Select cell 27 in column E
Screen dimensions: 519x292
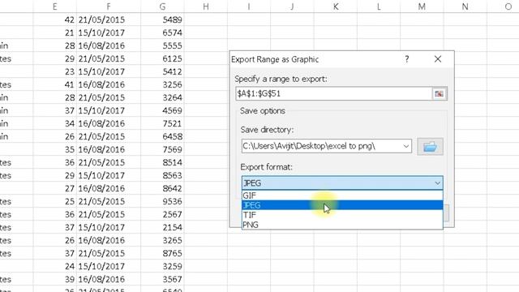(54, 188)
